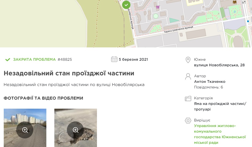The width and height of the screenshot is (252, 147).
Task: Click the location pin icon near Южне
Action: click(188, 60)
